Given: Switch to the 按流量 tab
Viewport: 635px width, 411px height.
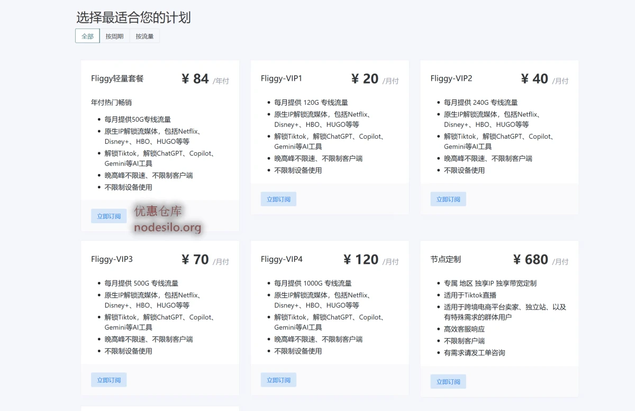Looking at the screenshot, I should click(x=144, y=36).
